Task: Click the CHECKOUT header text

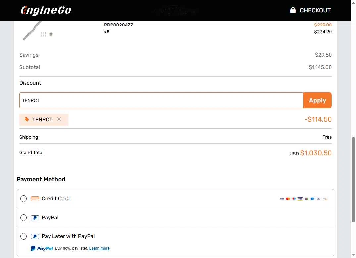Action: 315,10
